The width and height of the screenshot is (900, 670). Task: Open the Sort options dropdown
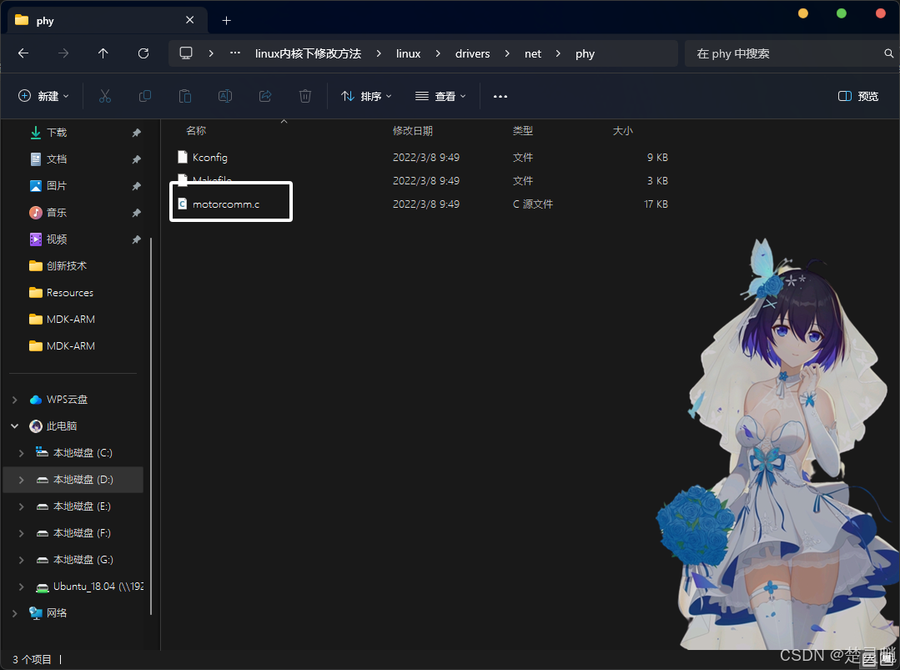click(x=366, y=97)
